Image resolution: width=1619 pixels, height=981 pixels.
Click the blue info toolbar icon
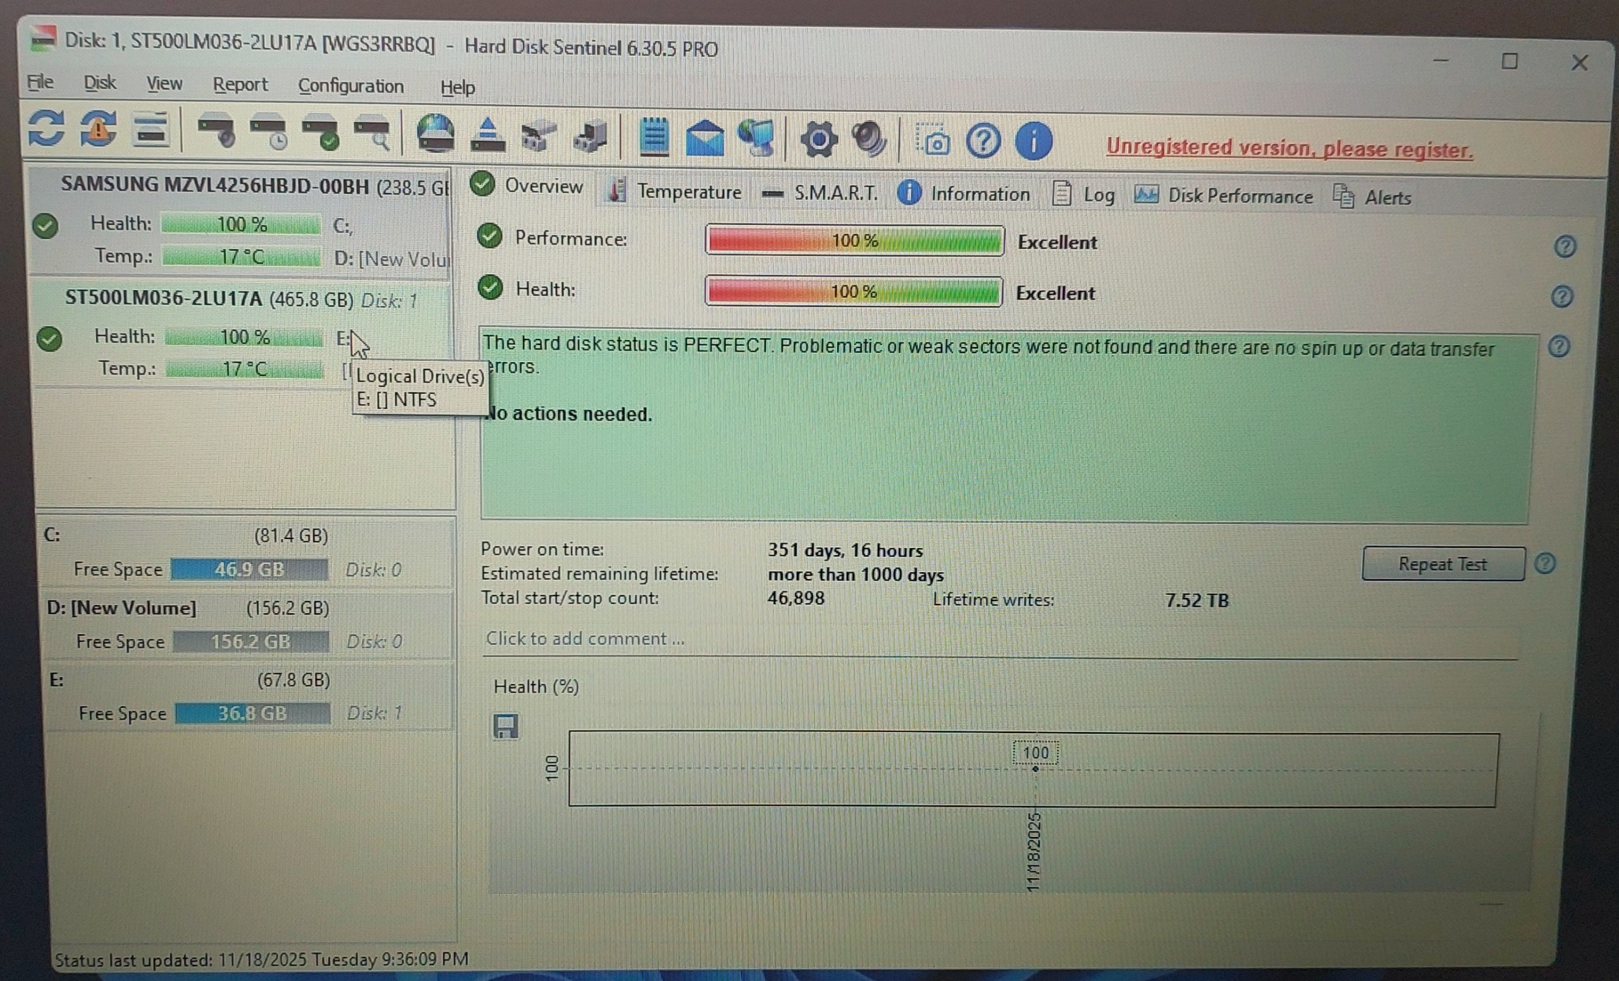(x=1033, y=141)
